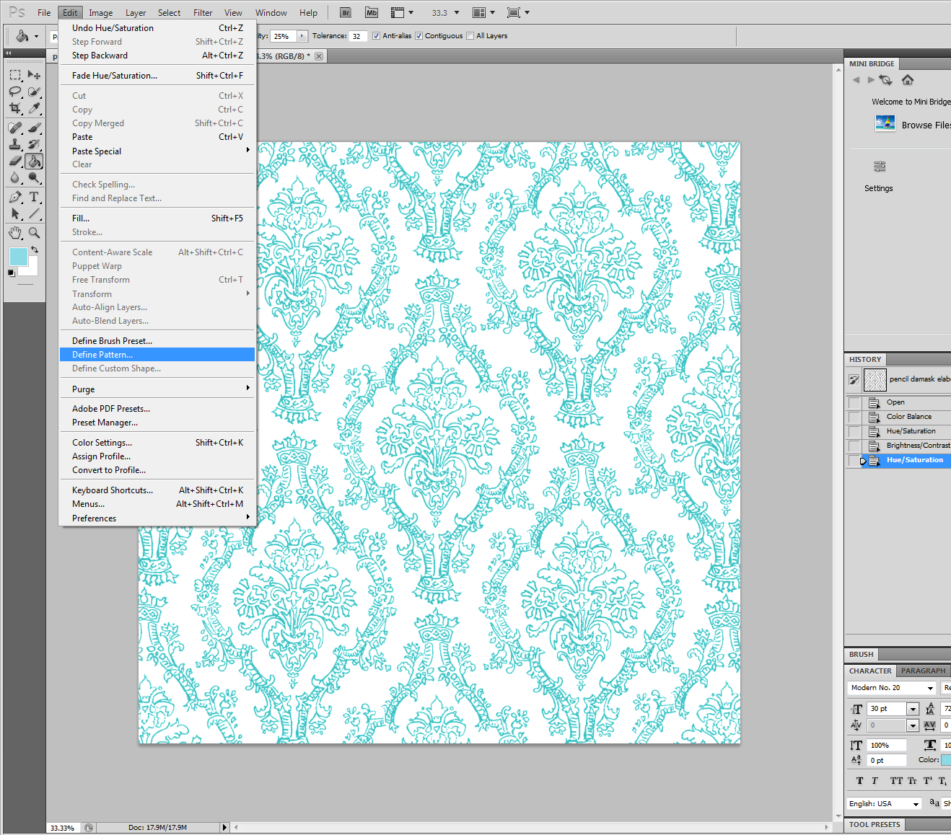The height and width of the screenshot is (835, 951).
Task: Click the Mini Bridge home icon
Action: pyautogui.click(x=908, y=80)
